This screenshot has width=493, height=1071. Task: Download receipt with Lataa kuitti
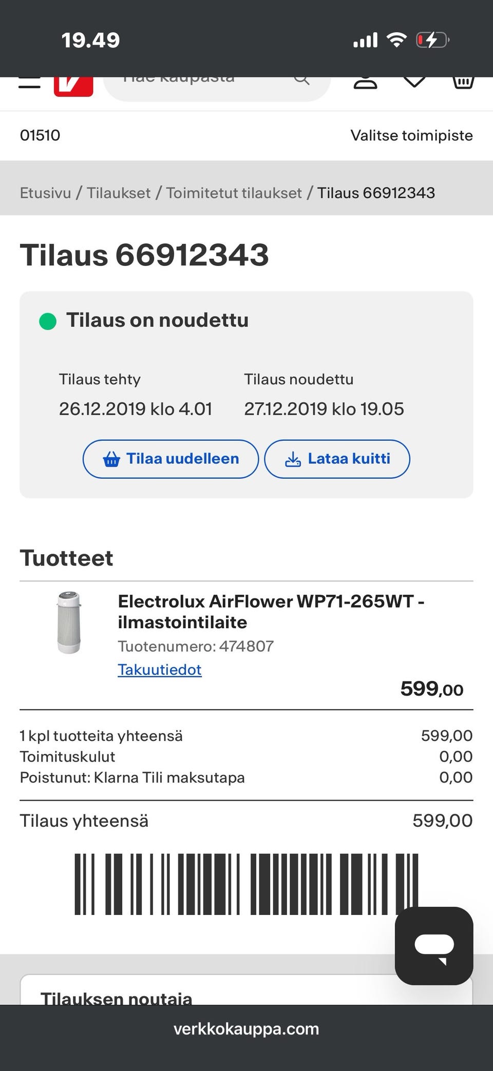337,459
